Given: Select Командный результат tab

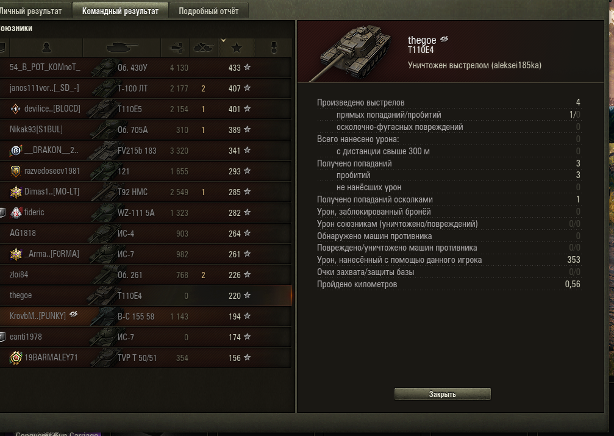Looking at the screenshot, I should point(120,11).
